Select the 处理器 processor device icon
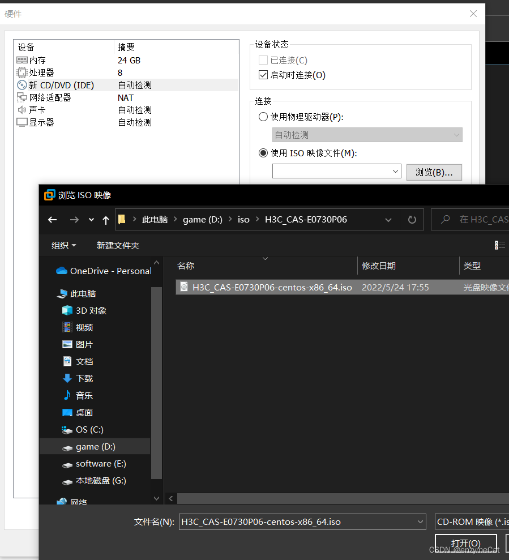This screenshot has height=560, width=509. pyautogui.click(x=22, y=73)
